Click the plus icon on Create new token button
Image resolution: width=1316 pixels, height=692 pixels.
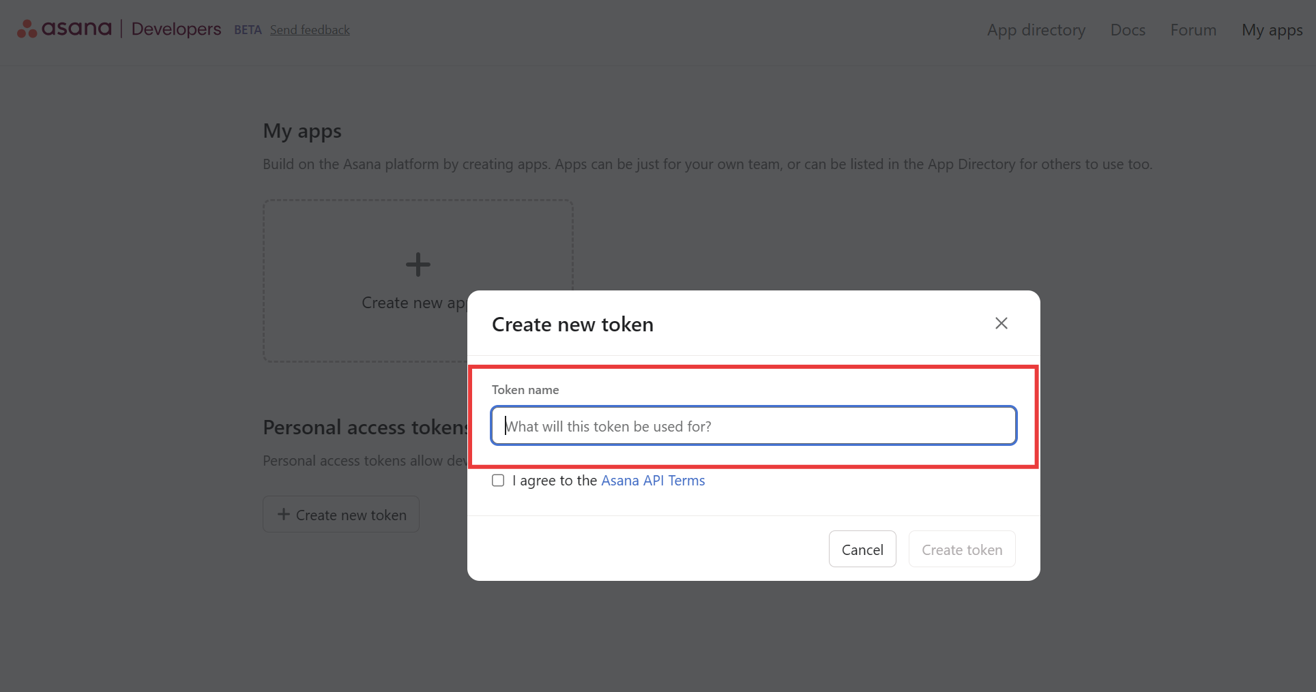tap(284, 514)
